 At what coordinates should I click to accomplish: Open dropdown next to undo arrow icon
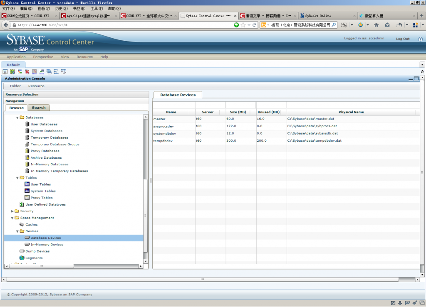pyautogui.click(x=407, y=25)
